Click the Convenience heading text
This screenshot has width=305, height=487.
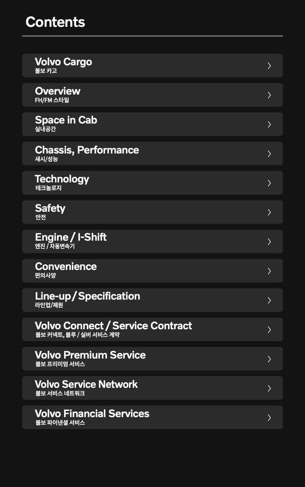point(66,267)
